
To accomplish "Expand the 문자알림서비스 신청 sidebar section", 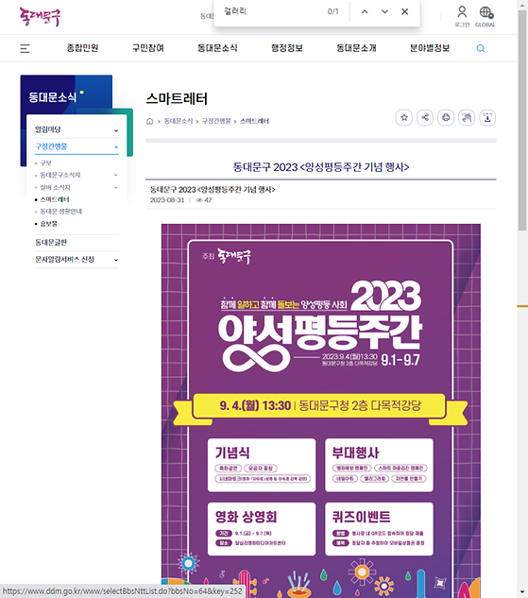I will tap(77, 260).
